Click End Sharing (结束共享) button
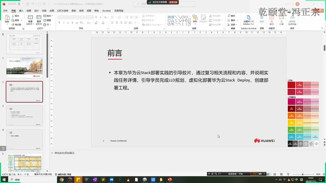The width and height of the screenshot is (326, 183). [x=173, y=2]
